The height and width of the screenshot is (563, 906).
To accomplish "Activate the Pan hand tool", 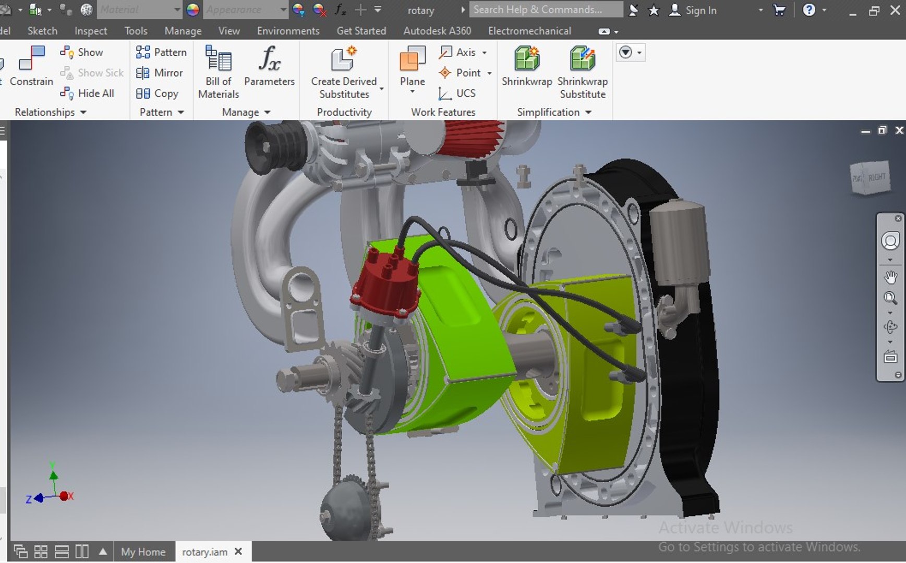I will (x=890, y=277).
